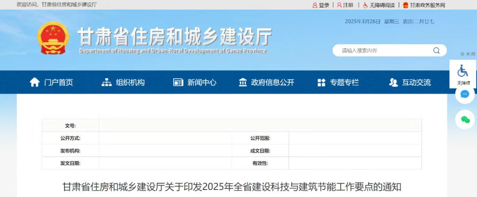Click the lunar date 农历:二月廿七

(x=419, y=21)
